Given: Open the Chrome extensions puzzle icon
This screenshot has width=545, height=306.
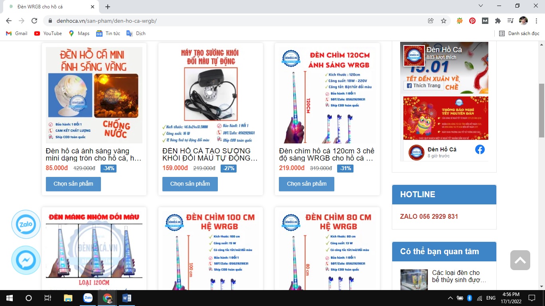Looking at the screenshot, I should pyautogui.click(x=498, y=21).
